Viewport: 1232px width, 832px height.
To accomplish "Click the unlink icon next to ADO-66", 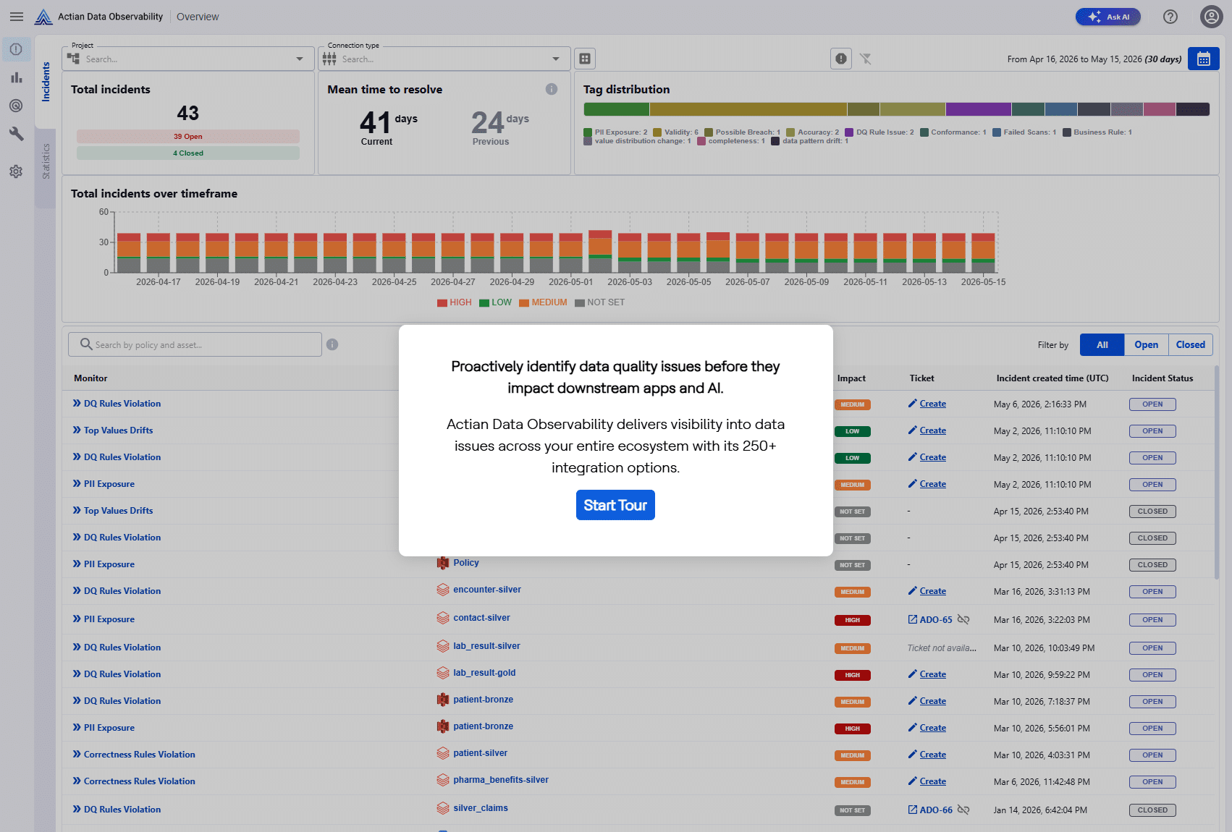I will pos(963,810).
